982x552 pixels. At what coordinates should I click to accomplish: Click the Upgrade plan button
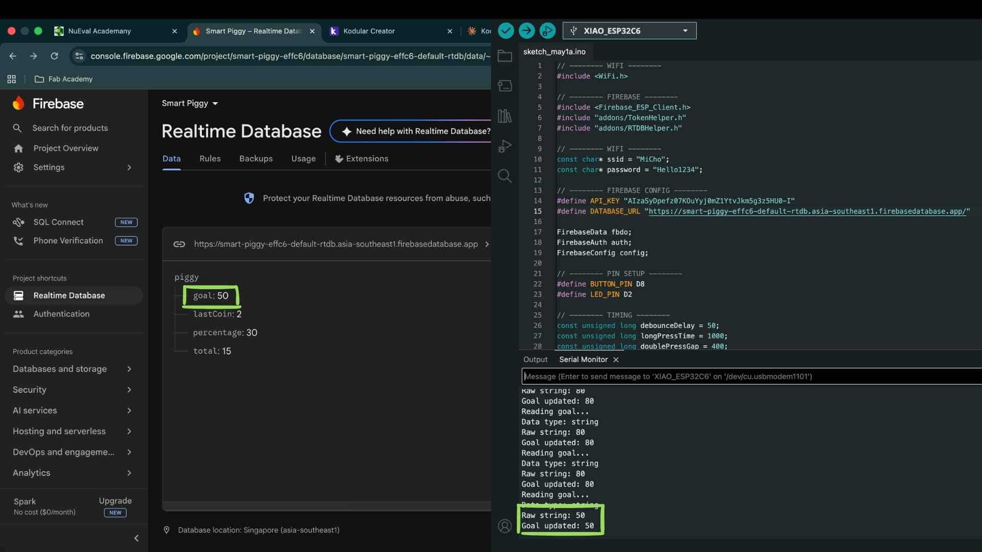(x=115, y=501)
